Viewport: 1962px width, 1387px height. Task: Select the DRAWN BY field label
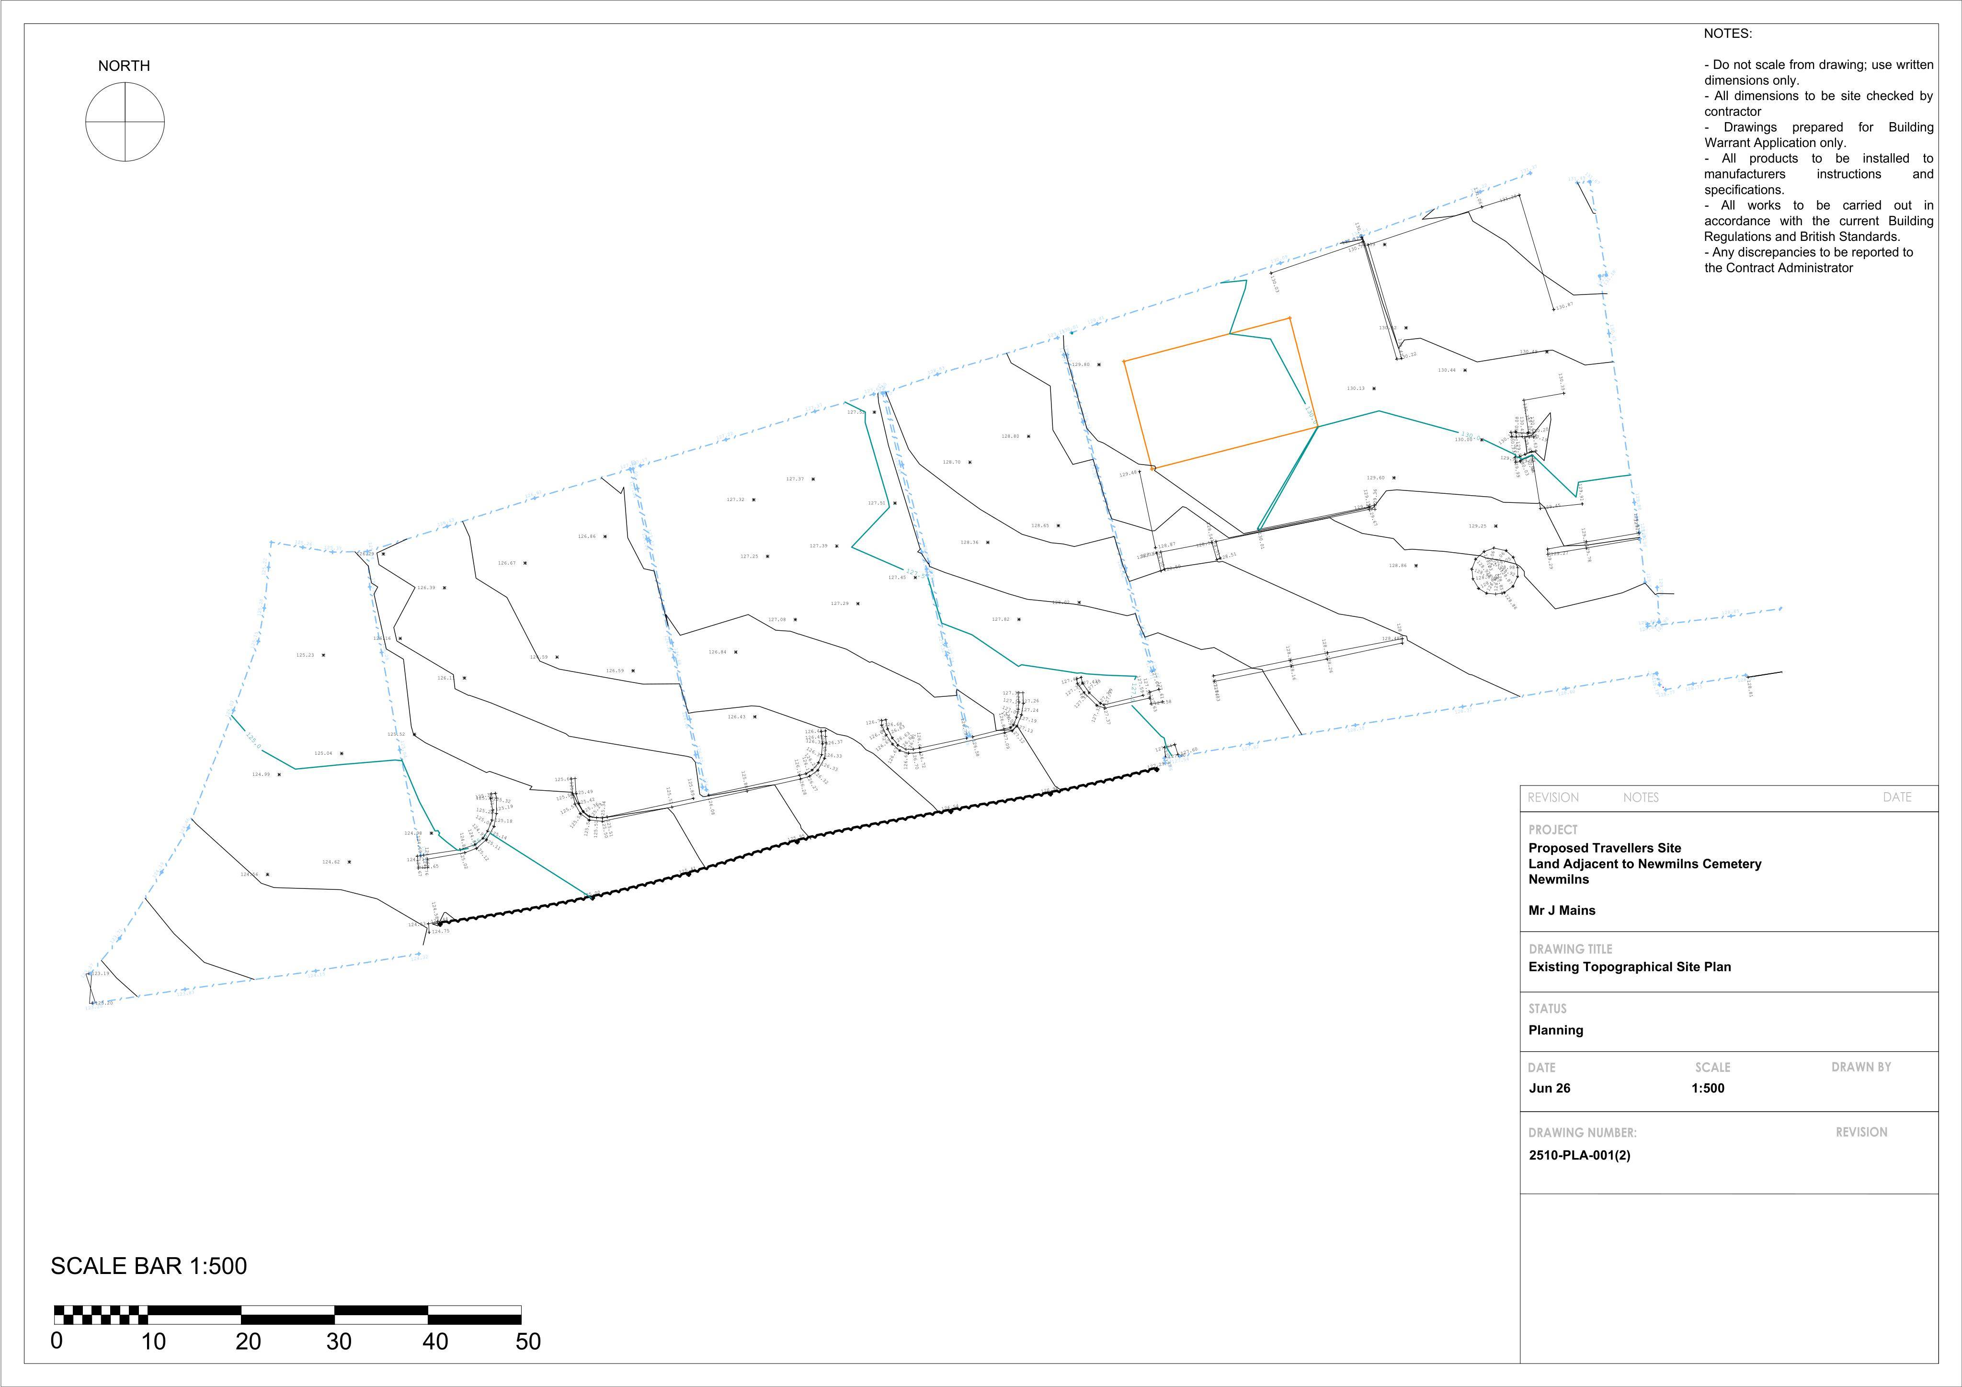point(1861,1067)
